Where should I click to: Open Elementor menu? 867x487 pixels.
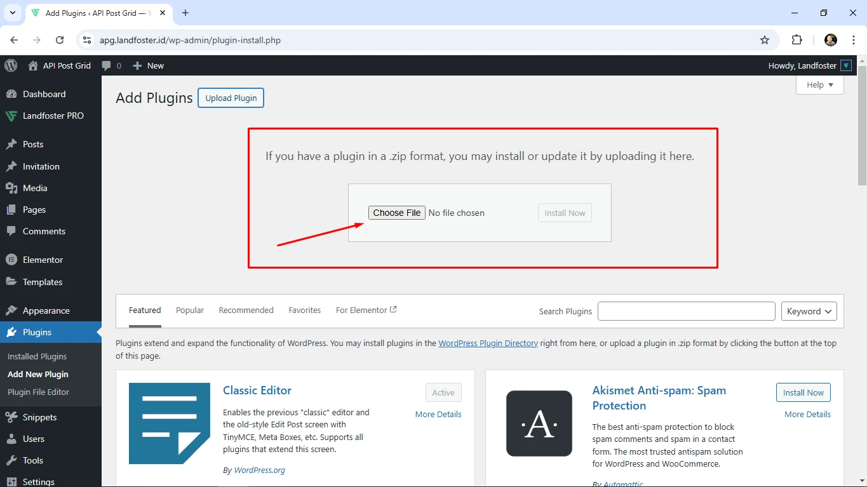(43, 260)
